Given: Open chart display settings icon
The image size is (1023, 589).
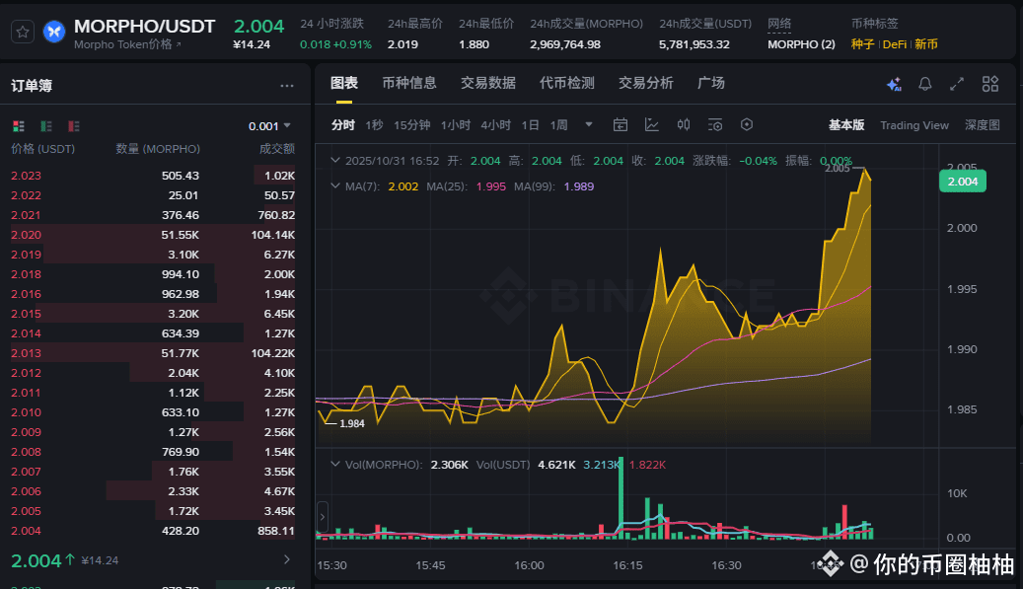Looking at the screenshot, I should (715, 124).
